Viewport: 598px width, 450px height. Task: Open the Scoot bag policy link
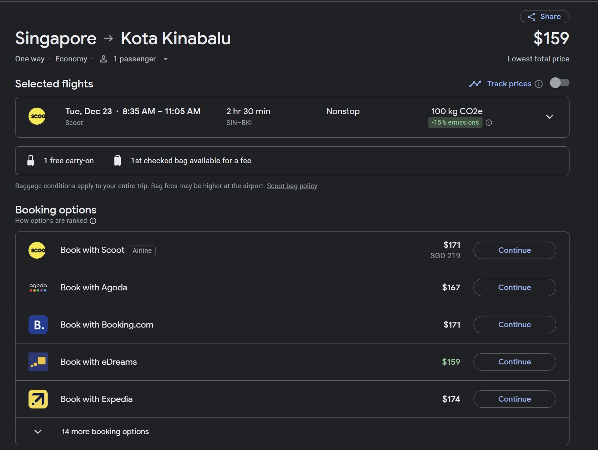[292, 186]
